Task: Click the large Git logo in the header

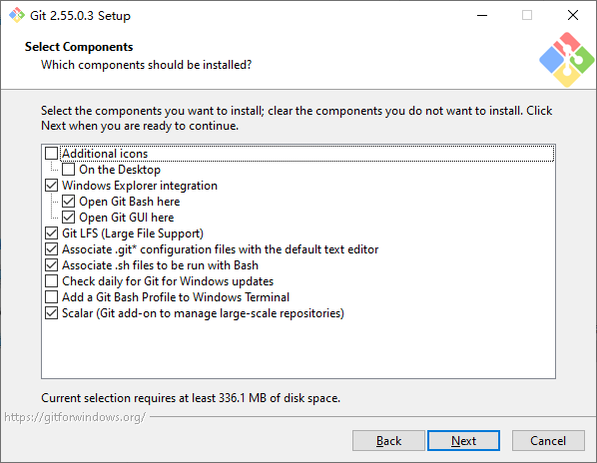Action: point(566,60)
